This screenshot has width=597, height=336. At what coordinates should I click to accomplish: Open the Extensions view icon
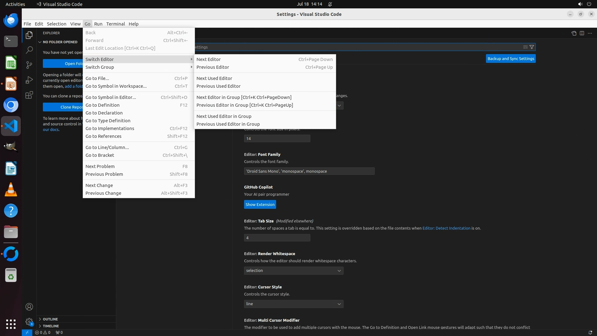pos(29,95)
